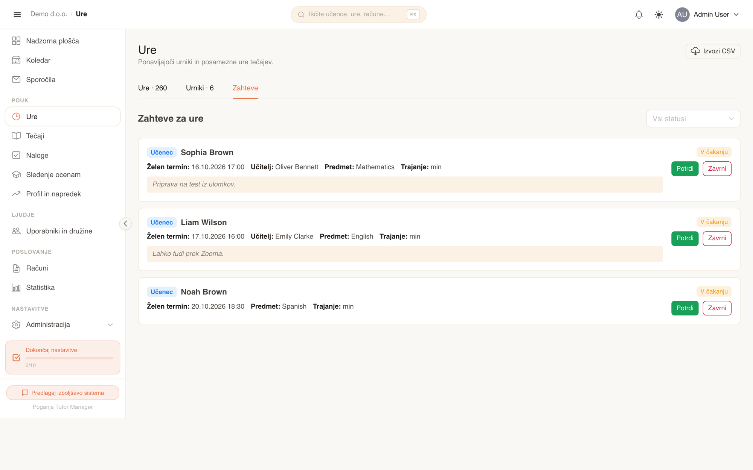Click the Noah Brown name heading
Image resolution: width=753 pixels, height=470 pixels.
point(204,292)
